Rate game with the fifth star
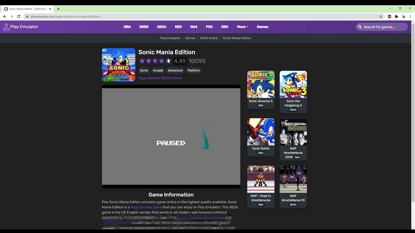 (x=168, y=61)
